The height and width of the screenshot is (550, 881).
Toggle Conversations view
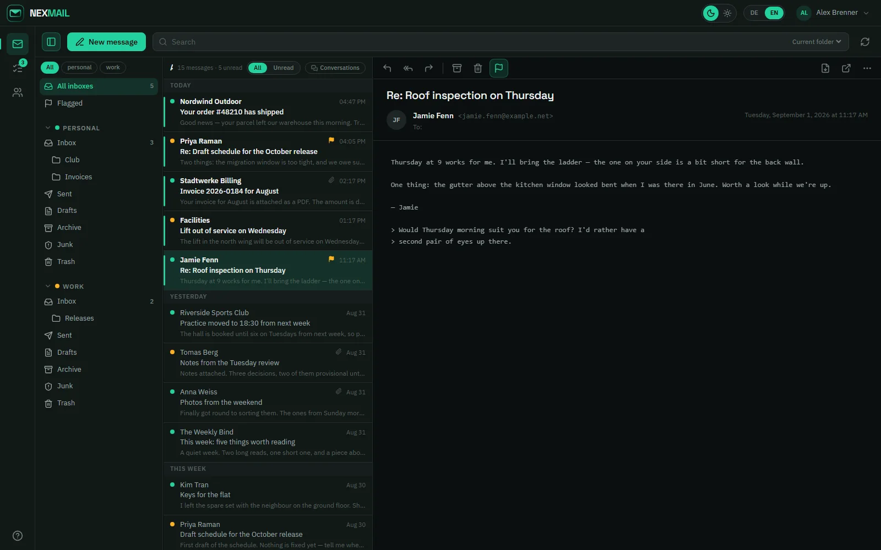click(x=335, y=68)
